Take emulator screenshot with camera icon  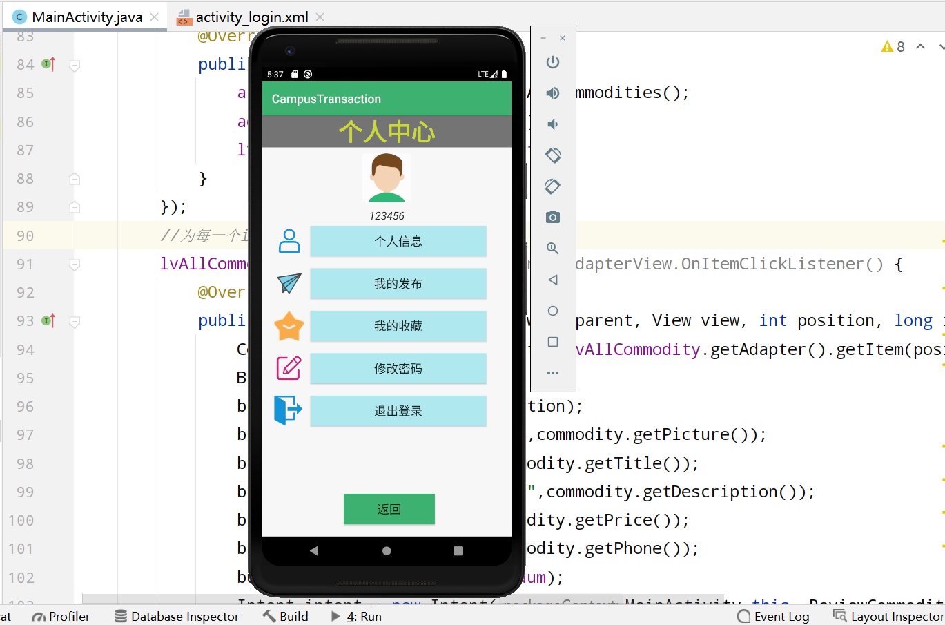coord(553,218)
